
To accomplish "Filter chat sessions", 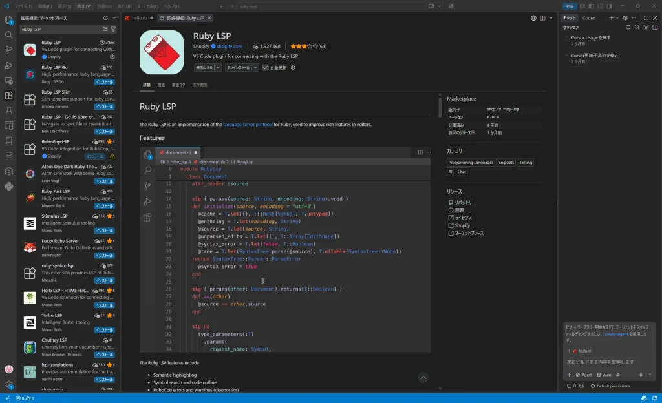I will point(646,27).
